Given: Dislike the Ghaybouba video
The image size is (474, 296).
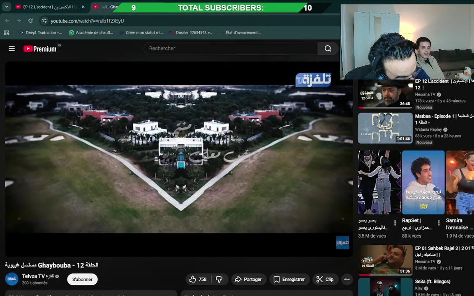Looking at the screenshot, I should 219,280.
